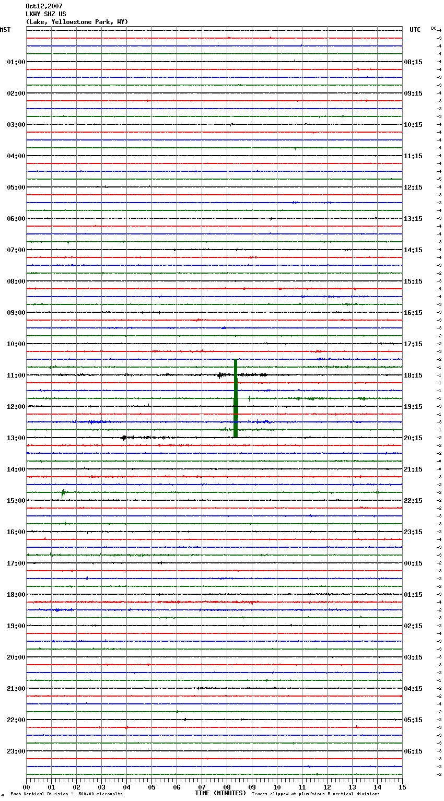Click the 02:15 UTC time label
Screen dimensions: 444x801
pyautogui.click(x=413, y=626)
